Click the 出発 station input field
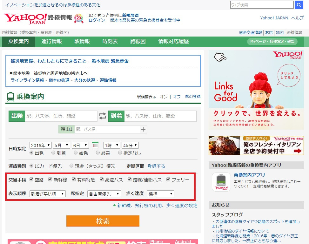The image size is (309, 244). click(61, 116)
